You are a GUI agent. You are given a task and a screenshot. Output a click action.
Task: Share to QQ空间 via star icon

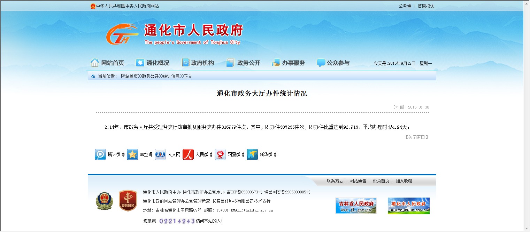coord(132,154)
